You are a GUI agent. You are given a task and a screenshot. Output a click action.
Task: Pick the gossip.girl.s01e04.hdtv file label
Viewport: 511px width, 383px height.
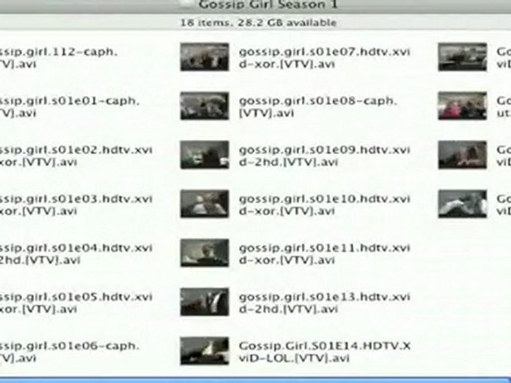click(x=76, y=254)
